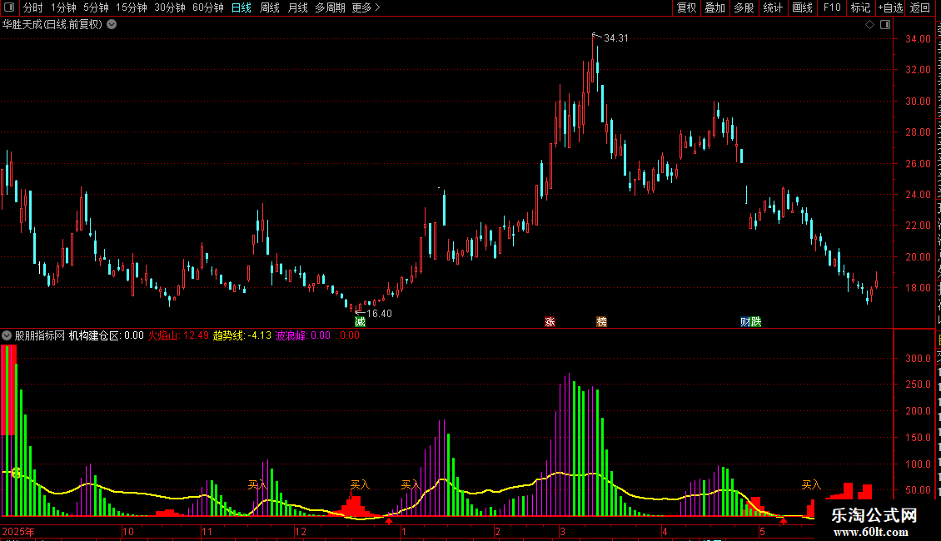This screenshot has width=941, height=541.
Task: Click the 34.31 high price label
Action: (615, 38)
